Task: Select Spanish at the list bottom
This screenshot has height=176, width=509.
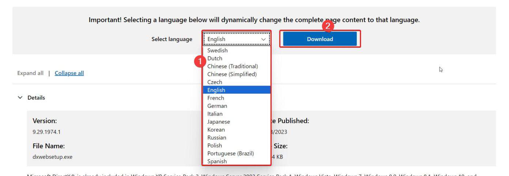Action: 217,161
